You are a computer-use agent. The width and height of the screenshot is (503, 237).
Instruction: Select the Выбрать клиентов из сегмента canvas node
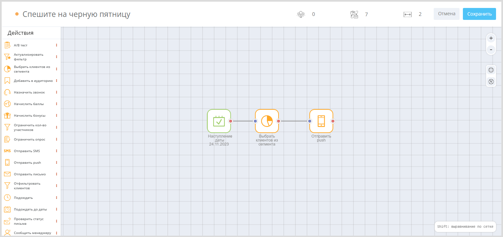(267, 121)
